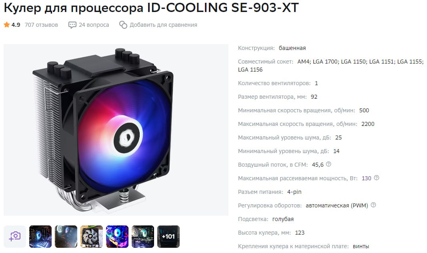Open help icon next to Регулировка оборотов
Image resolution: width=427 pixels, height=253 pixels.
tap(373, 205)
